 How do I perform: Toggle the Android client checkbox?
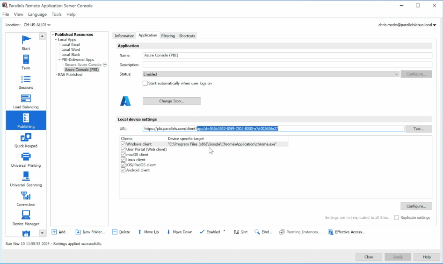(123, 170)
